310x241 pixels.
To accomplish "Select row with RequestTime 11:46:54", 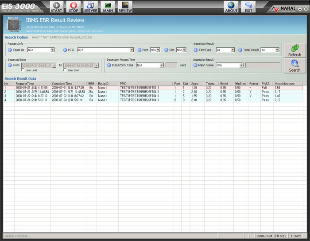I will click(x=153, y=92).
